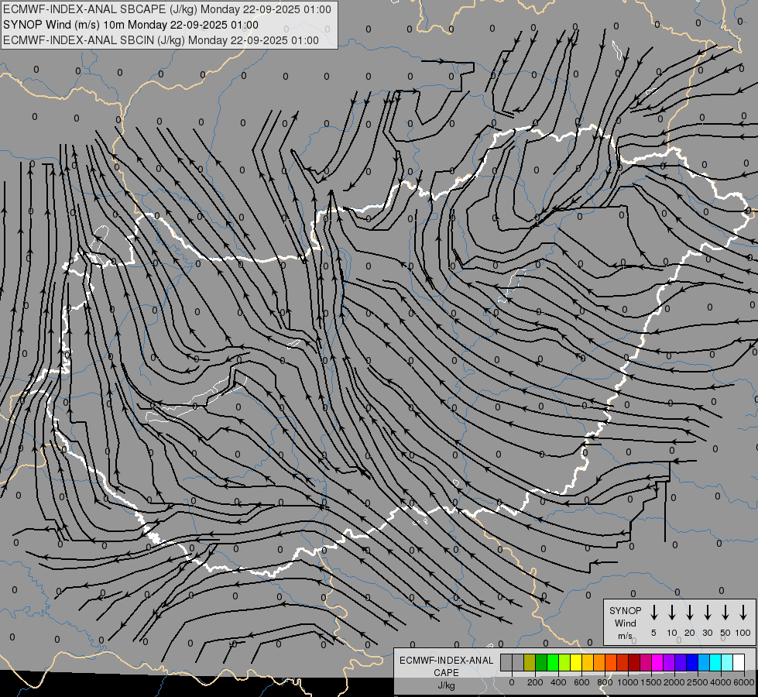Click the 600 value on CAPE scale

[x=581, y=682]
